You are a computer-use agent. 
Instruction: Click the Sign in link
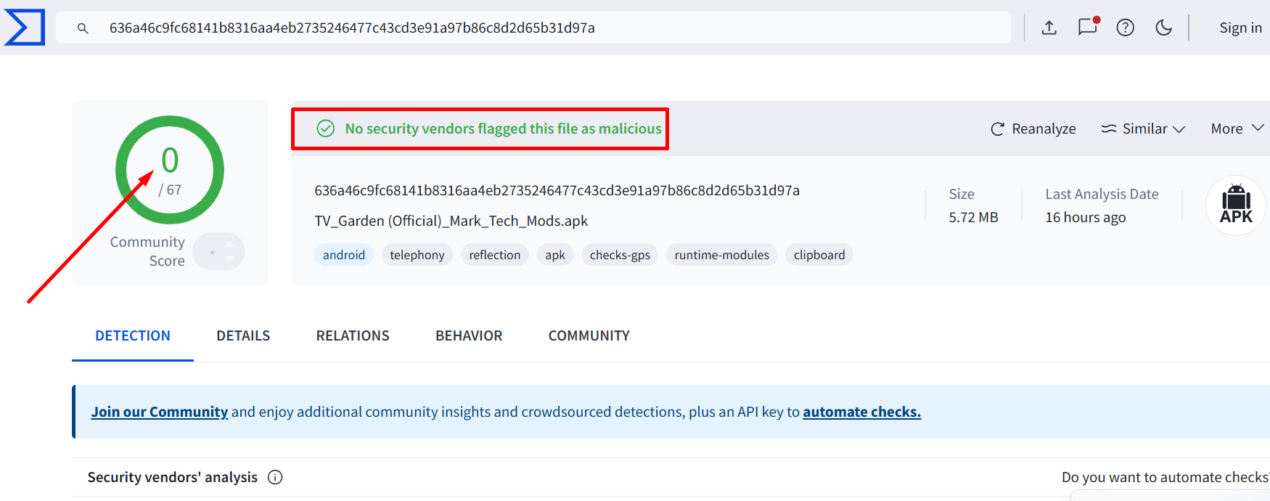pyautogui.click(x=1240, y=28)
